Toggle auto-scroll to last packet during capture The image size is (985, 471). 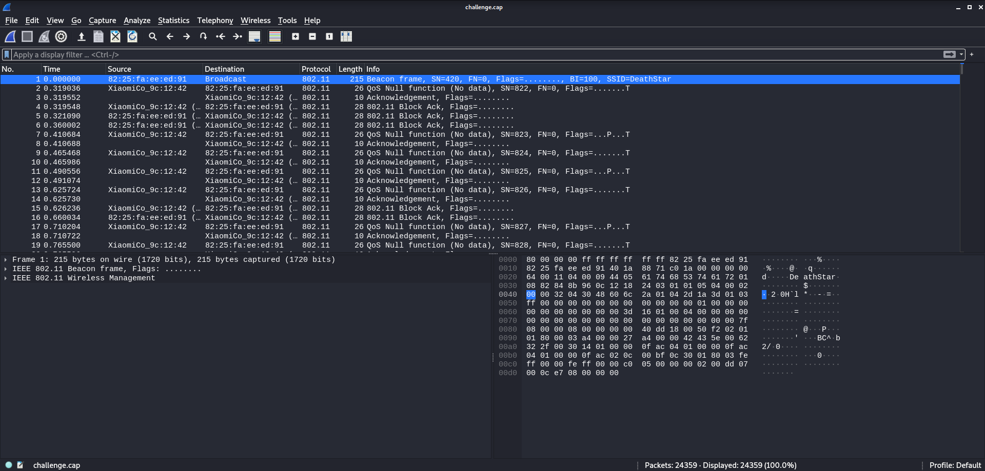click(x=254, y=36)
